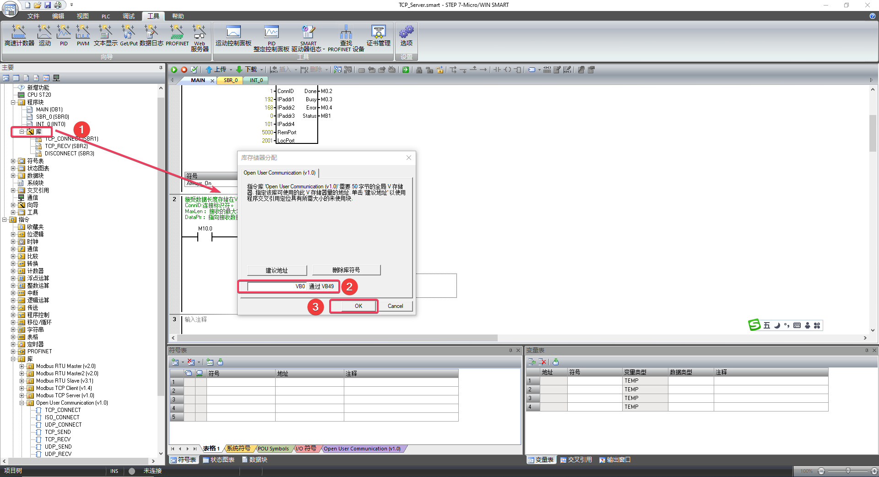Open the PWM wizard
This screenshot has height=477, width=879.
(83, 35)
